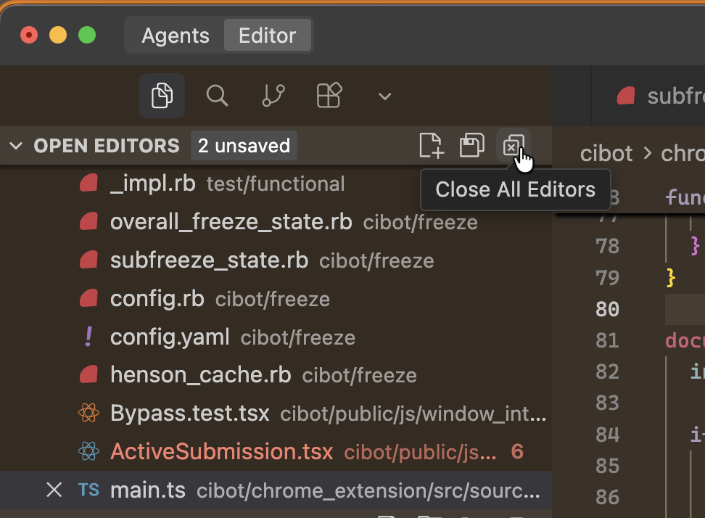Close the main.ts editor
This screenshot has height=518, width=705.
click(54, 490)
